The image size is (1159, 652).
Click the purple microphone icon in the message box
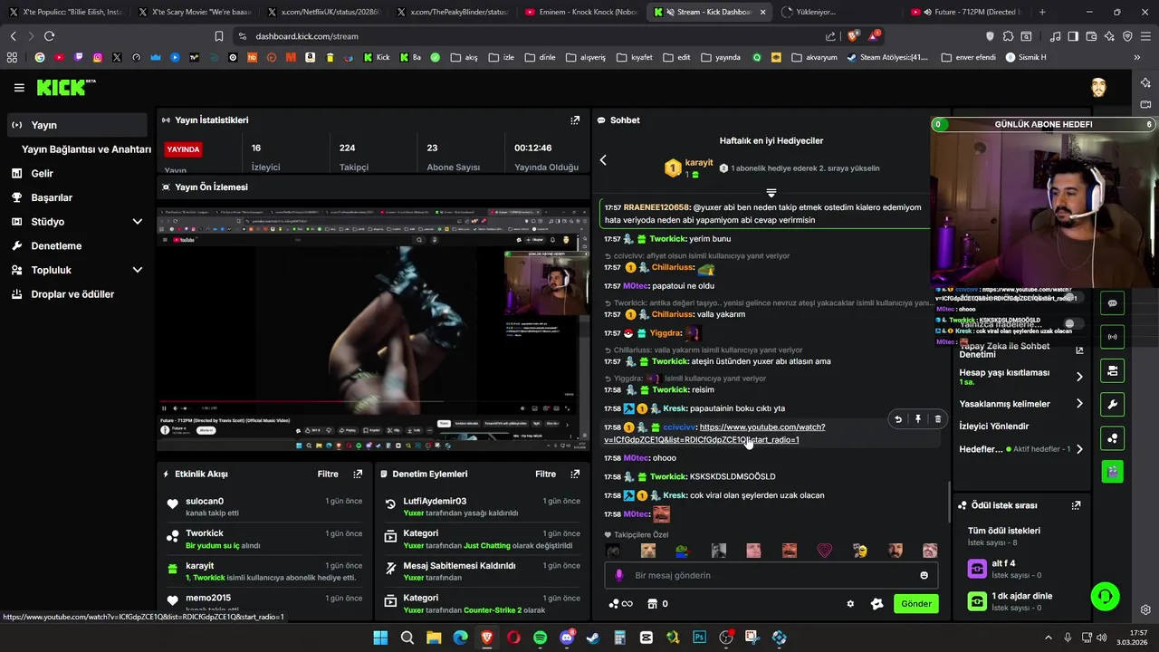[x=619, y=575]
